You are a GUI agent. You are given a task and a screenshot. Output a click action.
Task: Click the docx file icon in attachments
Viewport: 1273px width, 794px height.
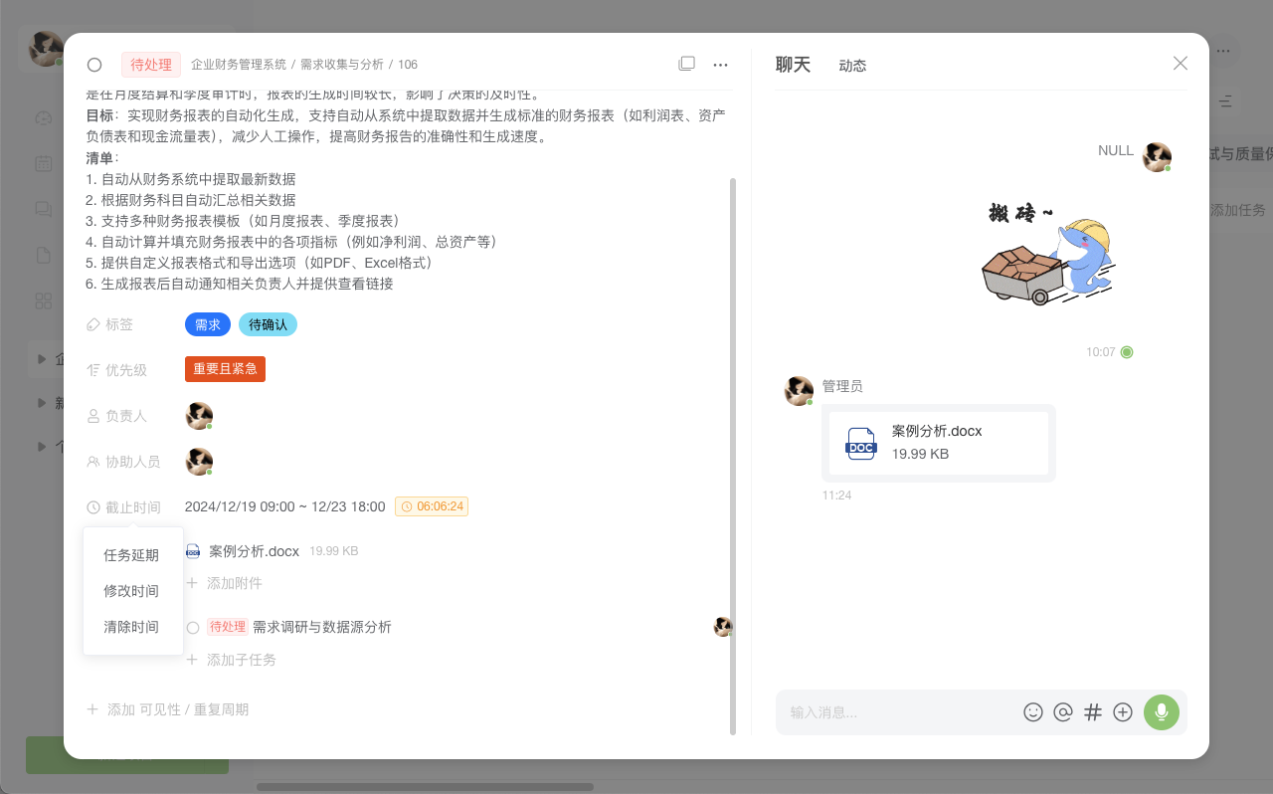[193, 551]
